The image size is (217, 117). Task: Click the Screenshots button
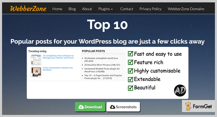coord(123,107)
